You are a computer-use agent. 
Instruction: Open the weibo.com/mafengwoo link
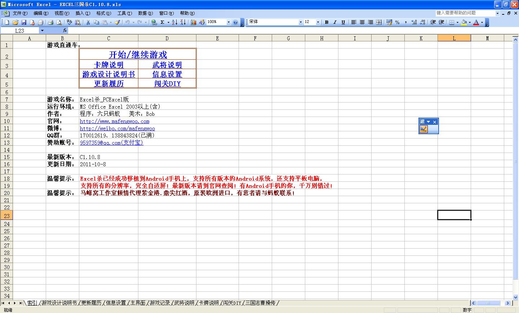(117, 128)
